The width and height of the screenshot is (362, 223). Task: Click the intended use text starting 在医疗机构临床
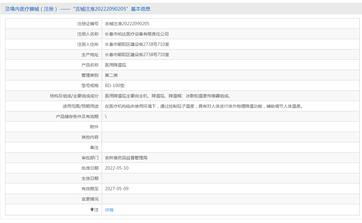204,106
